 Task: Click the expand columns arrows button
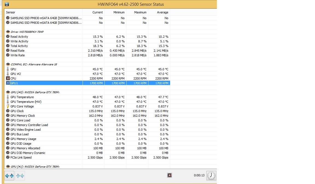point(10,176)
